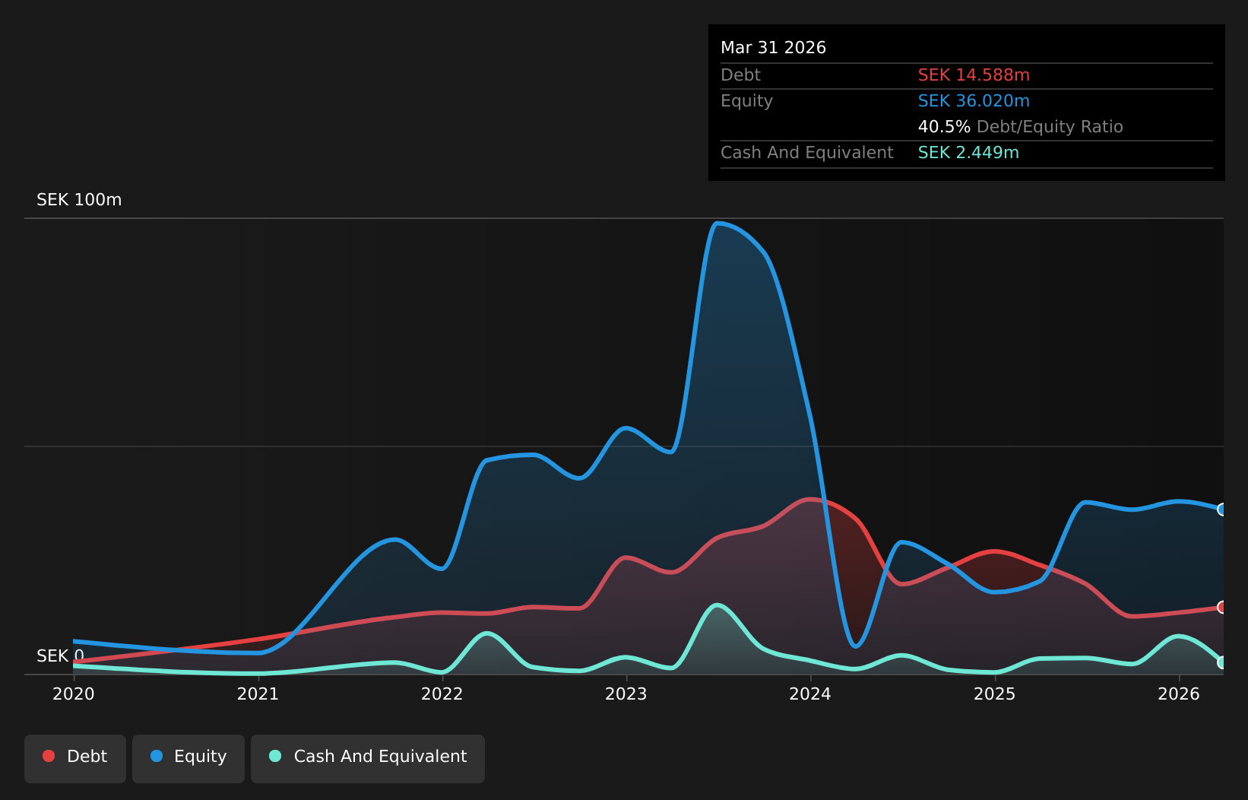This screenshot has width=1248, height=800.
Task: Click the 2022 x-axis label
Action: [442, 694]
